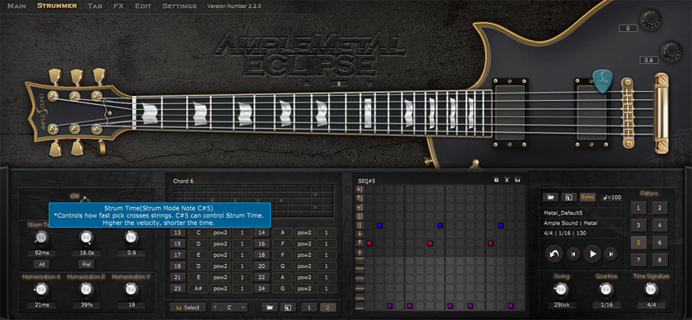Click the chord panel folder load icon
The image size is (692, 320).
tap(269, 308)
